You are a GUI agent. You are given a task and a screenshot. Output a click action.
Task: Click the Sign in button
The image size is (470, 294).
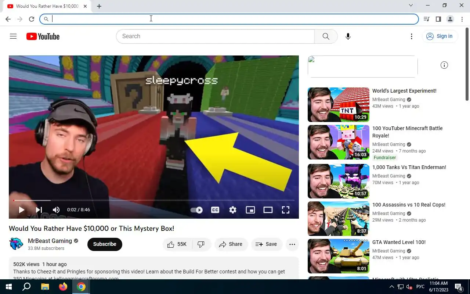coord(440,36)
